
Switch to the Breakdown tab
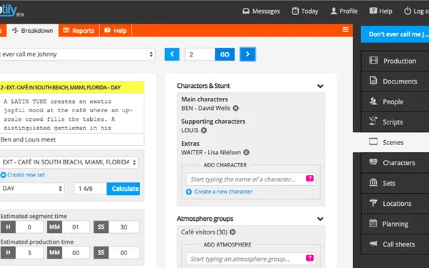pos(33,30)
